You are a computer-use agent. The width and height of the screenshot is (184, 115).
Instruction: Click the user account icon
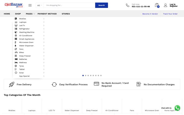[165, 5]
